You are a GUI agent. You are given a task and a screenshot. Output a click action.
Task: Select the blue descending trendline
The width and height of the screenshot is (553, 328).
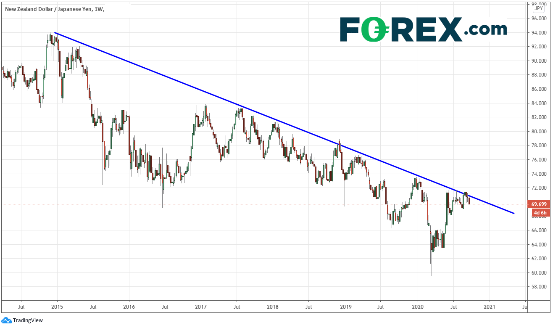pos(284,123)
